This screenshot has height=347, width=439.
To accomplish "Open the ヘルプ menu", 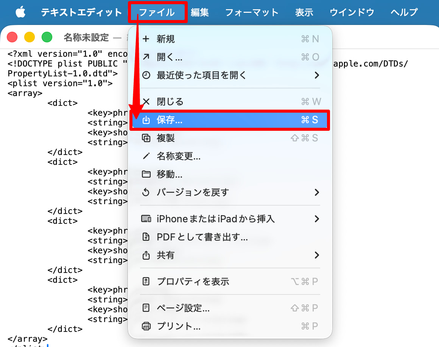I will (404, 12).
